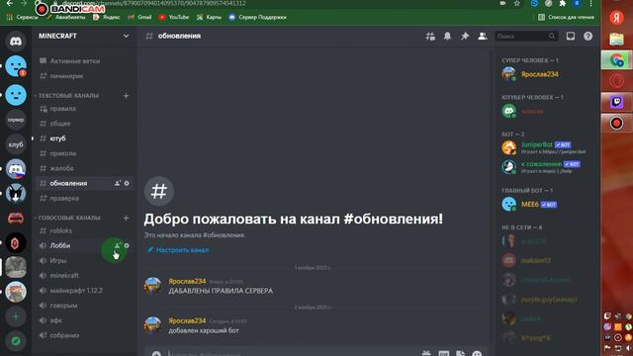This screenshot has width=633, height=356.
Task: Open settings gear for обновления channel
Action: [x=127, y=183]
